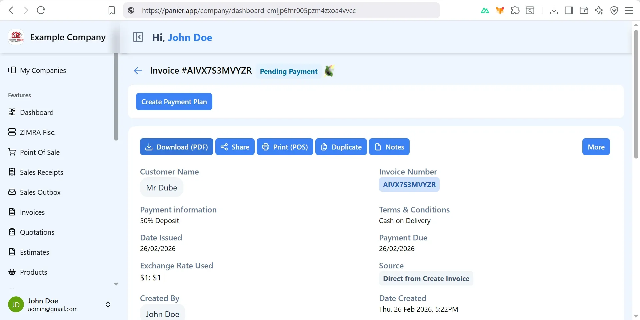Click the John Doe greeting name
Image resolution: width=640 pixels, height=320 pixels.
[x=190, y=38]
